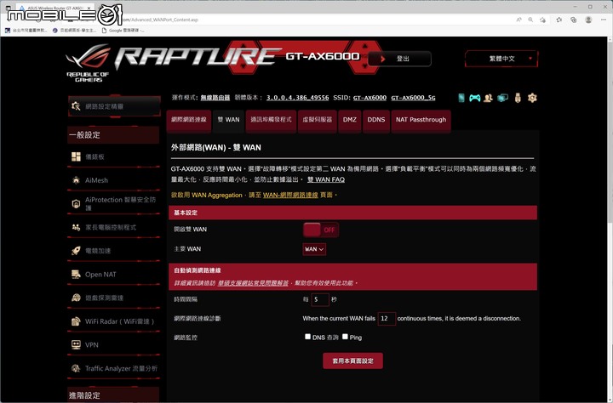Check the Ping checkbox

coord(345,337)
